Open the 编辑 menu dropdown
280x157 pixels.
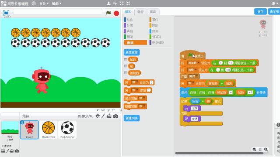pyautogui.click(x=56, y=3)
